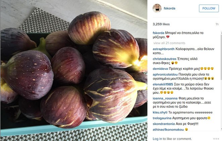This screenshot has height=141, width=222.
Task: Visit demideva's profile from comment
Action: tap(160, 69)
